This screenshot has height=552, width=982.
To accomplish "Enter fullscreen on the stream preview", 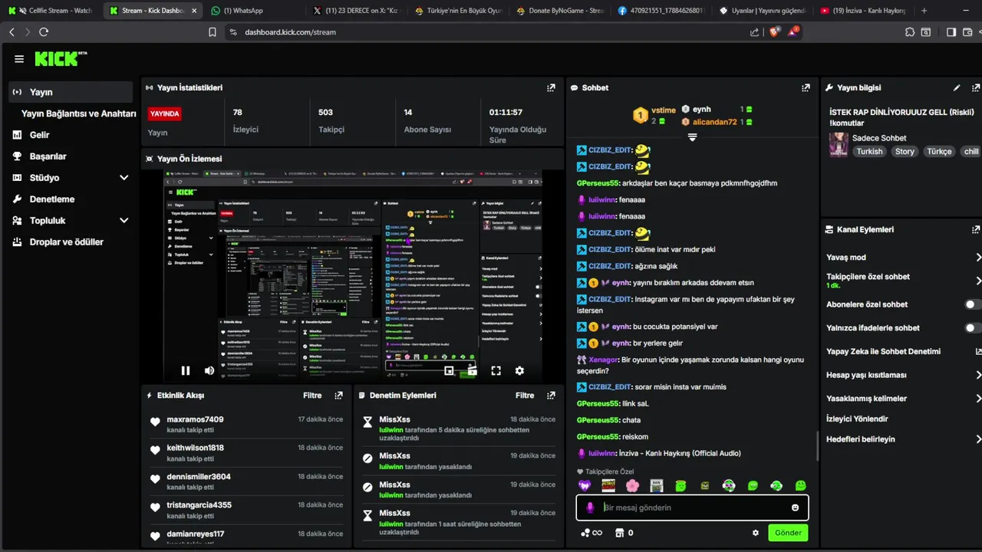I will [x=496, y=370].
